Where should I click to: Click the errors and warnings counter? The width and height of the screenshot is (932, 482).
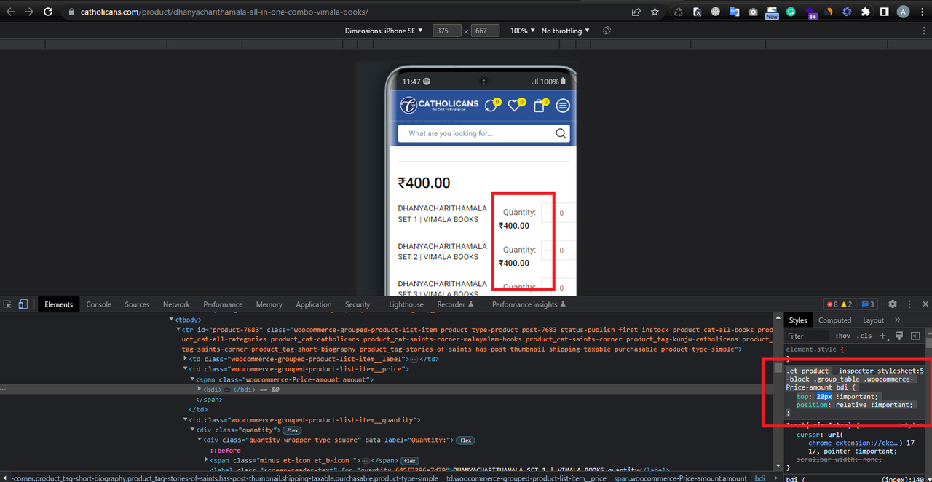coord(838,304)
